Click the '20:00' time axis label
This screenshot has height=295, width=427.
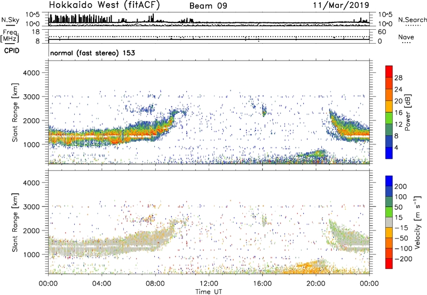[315, 284]
